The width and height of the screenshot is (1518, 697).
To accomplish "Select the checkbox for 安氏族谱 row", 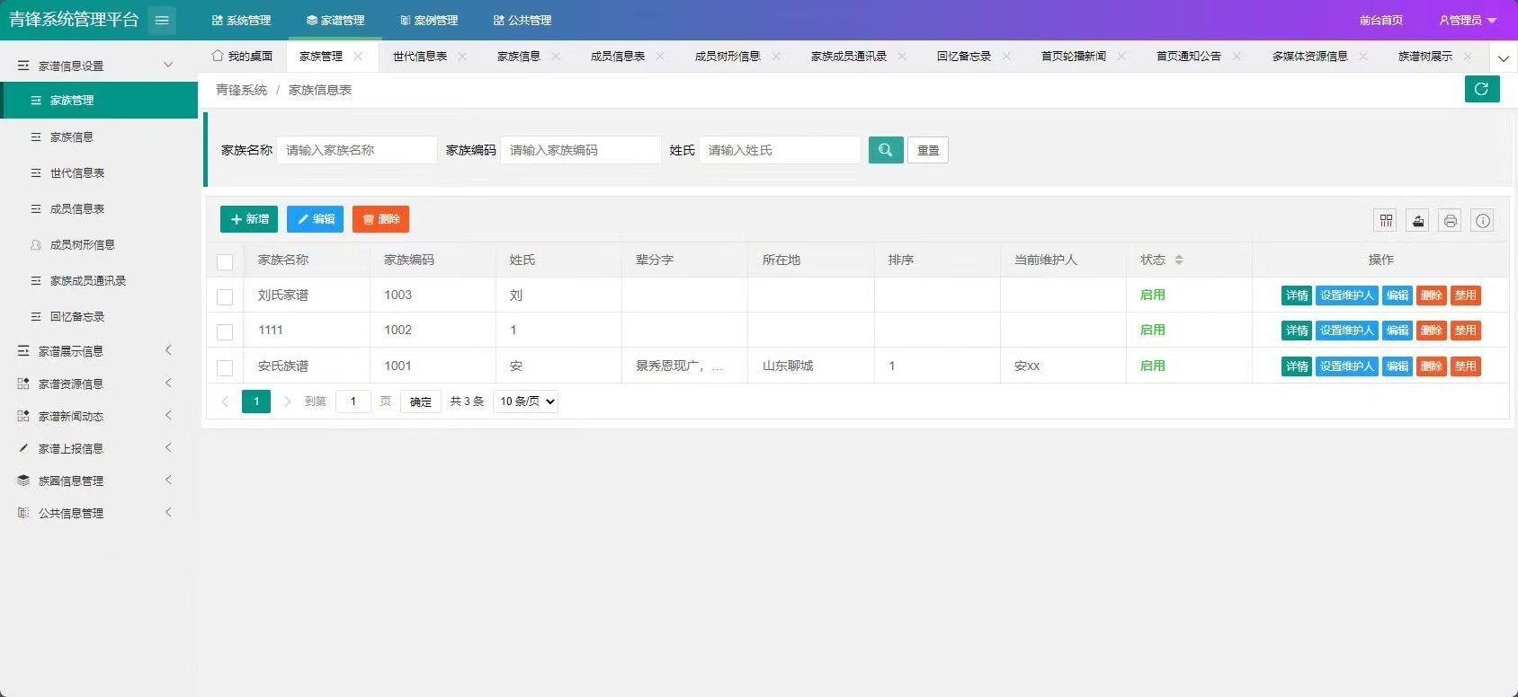I will point(225,367).
